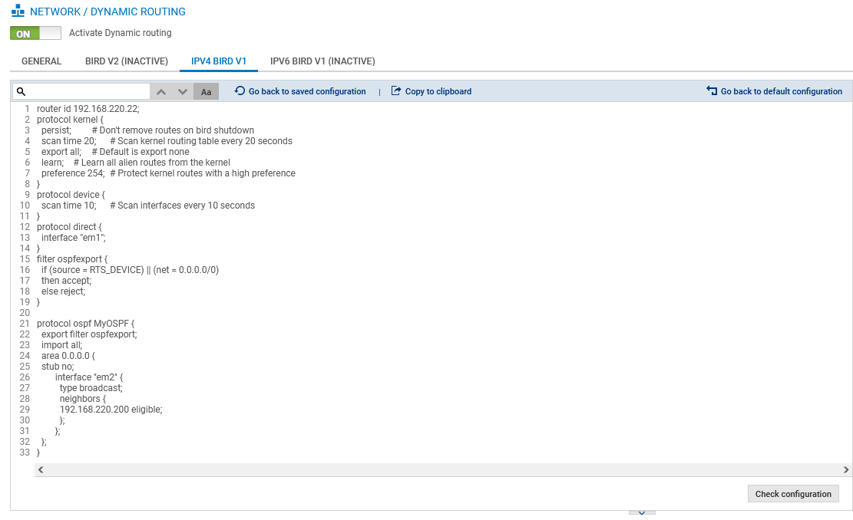Viewport: 853px width, 520px height.
Task: Toggle the Activate Dynamic routing ON switch
Action: (x=35, y=34)
